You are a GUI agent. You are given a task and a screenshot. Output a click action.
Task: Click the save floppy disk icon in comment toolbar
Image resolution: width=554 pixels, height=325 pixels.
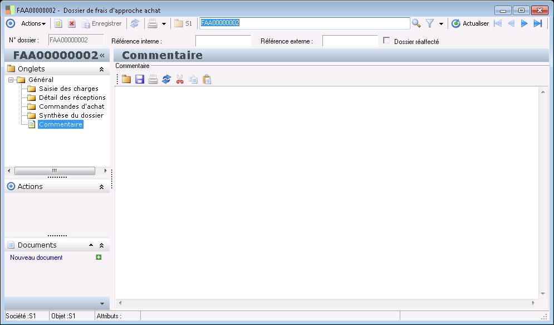tap(140, 79)
